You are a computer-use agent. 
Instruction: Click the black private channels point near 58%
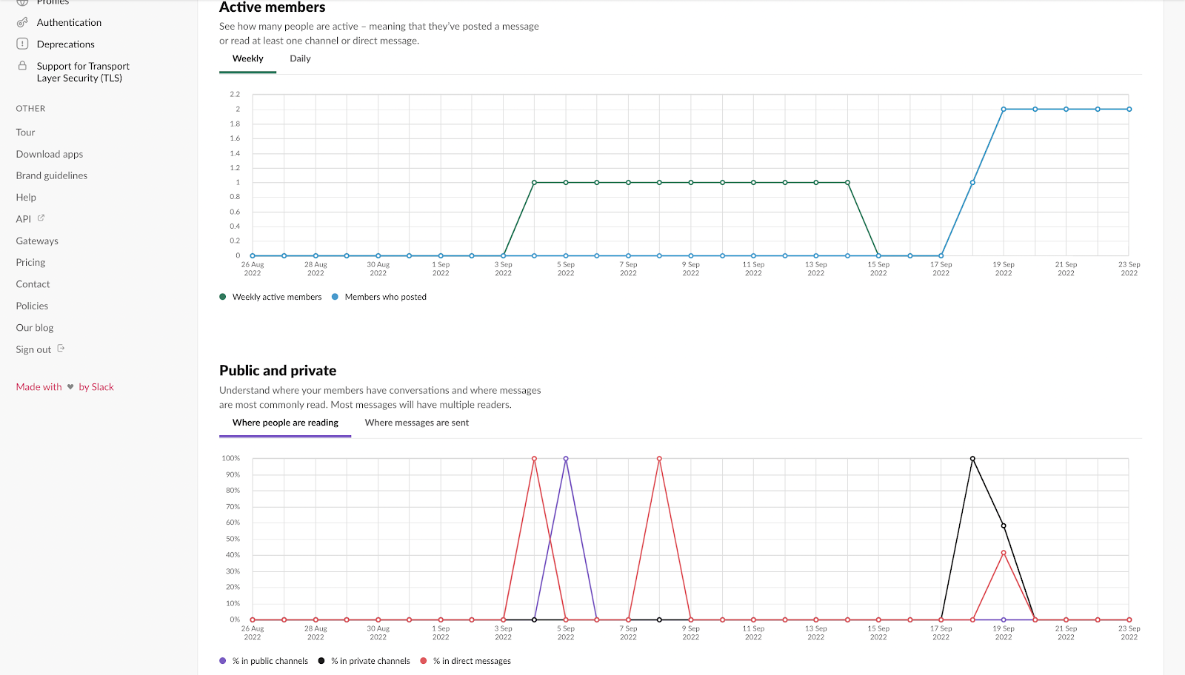coord(1004,526)
